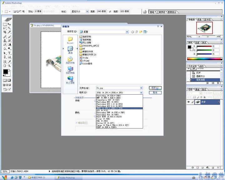Choose CompuServe GIF format
This screenshot has height=180, width=225.
pos(119,100)
